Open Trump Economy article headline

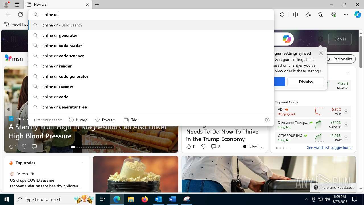222,135
